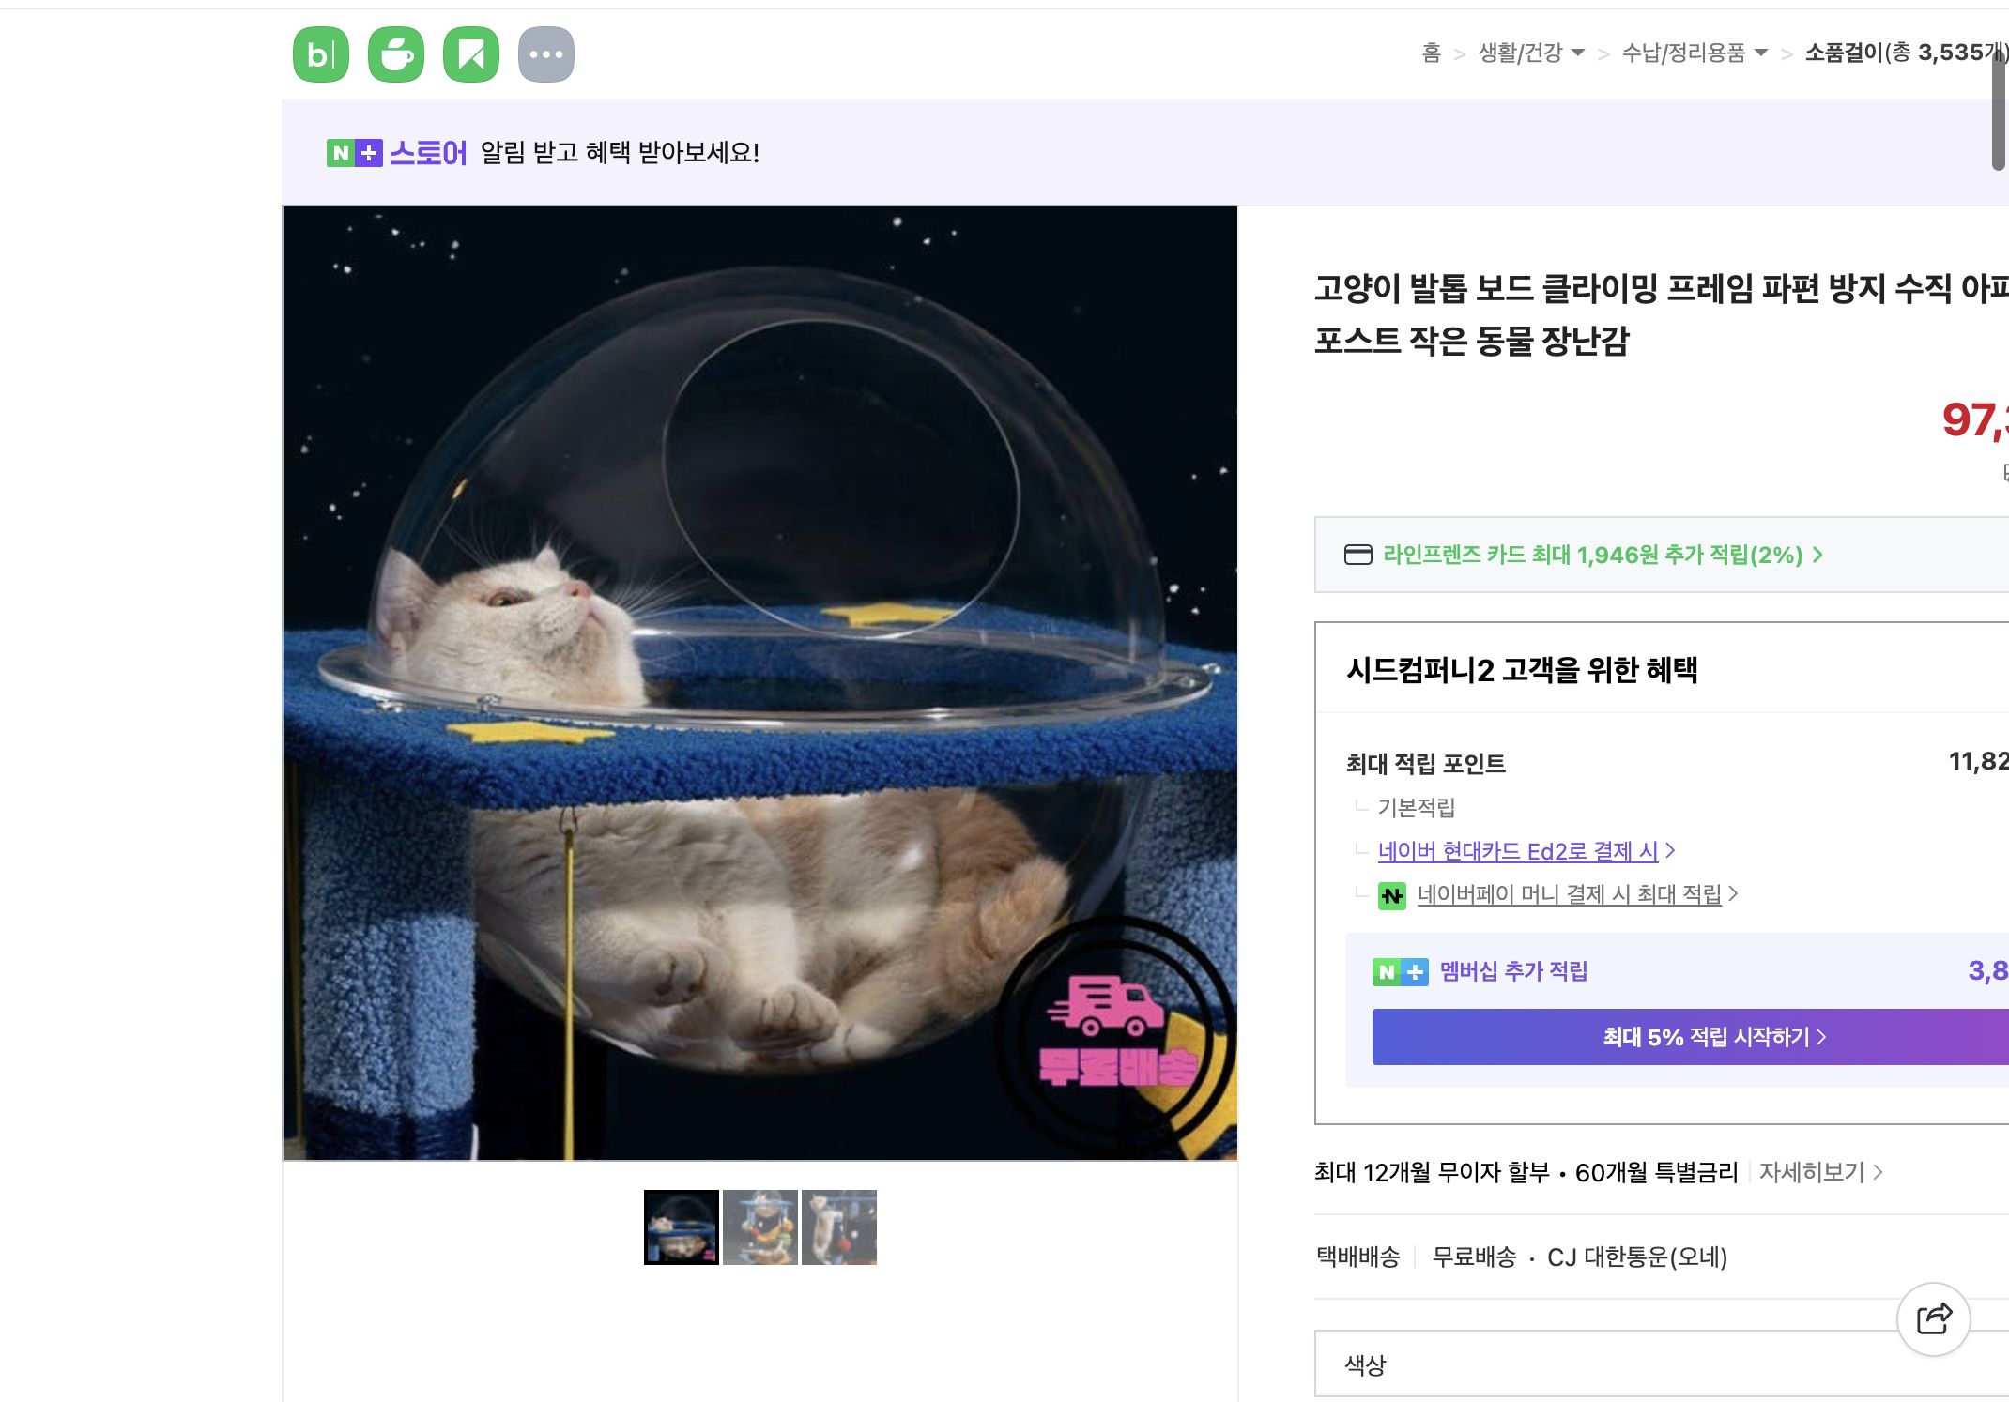Open more sharing options menu

(548, 53)
